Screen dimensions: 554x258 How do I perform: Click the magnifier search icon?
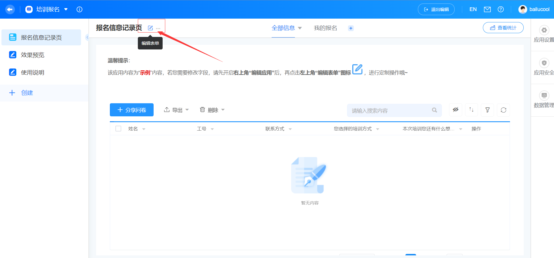[435, 110]
